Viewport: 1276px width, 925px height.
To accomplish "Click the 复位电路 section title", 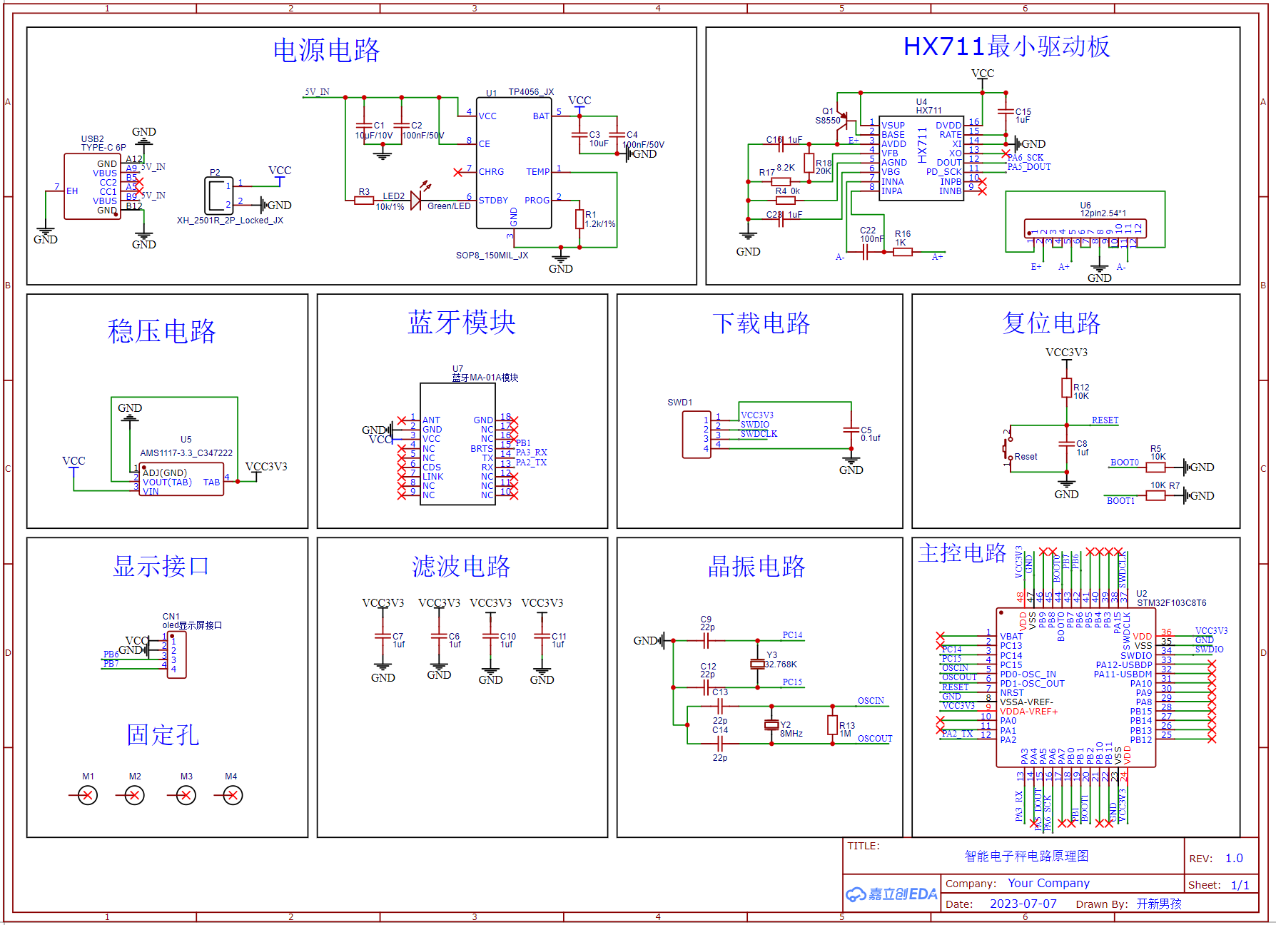I will tap(1051, 323).
